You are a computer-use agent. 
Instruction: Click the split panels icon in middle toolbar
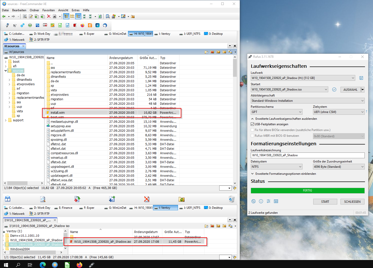[x=8, y=199]
